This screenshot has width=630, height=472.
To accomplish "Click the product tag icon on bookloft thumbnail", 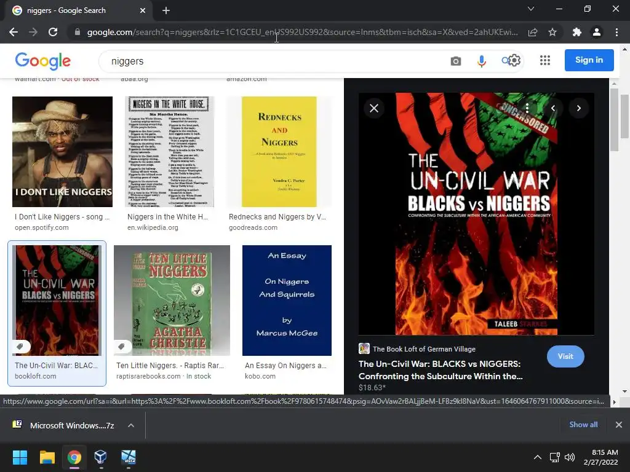I will [x=20, y=346].
